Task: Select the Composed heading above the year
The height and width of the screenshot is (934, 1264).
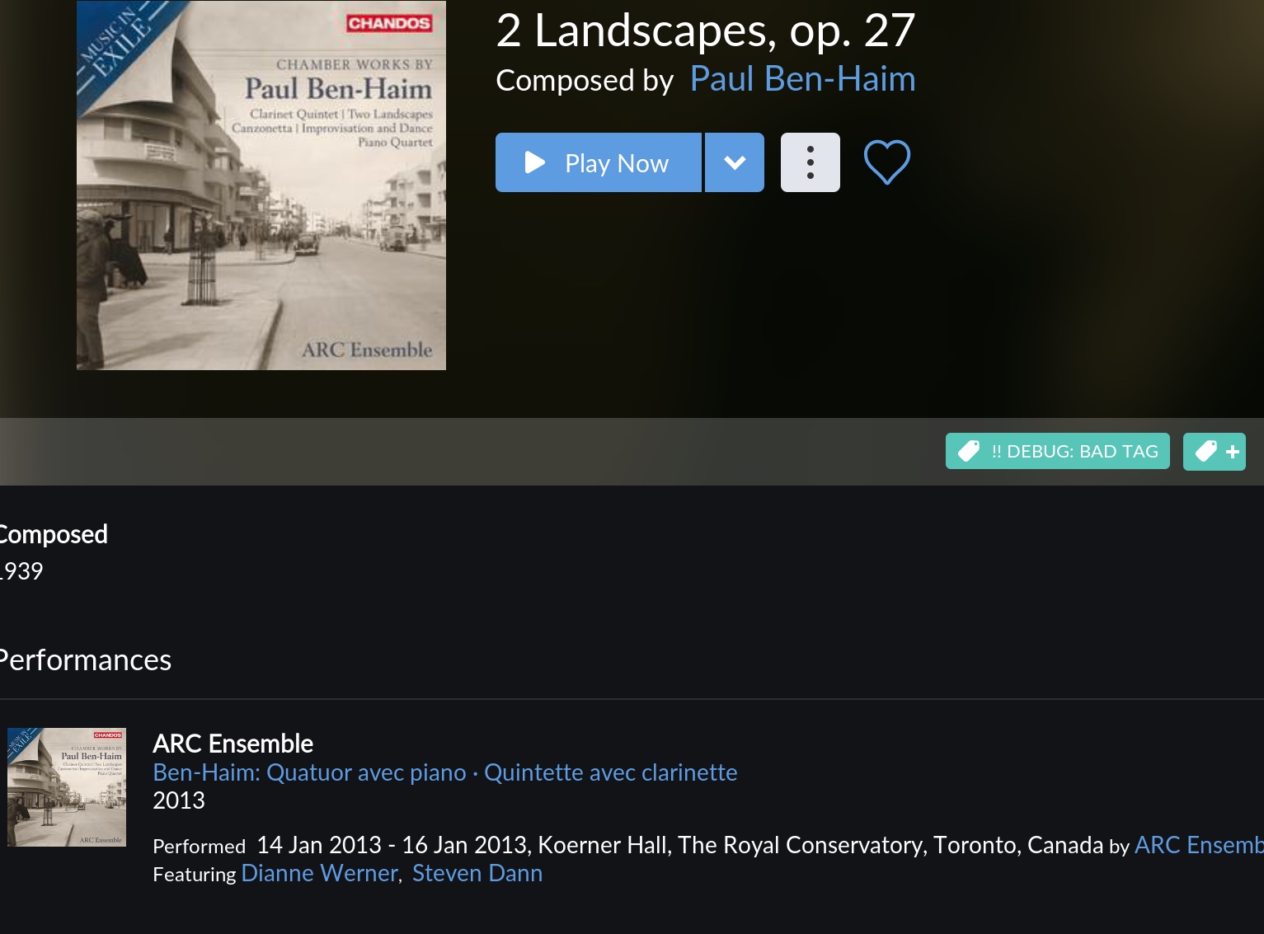Action: 54,534
